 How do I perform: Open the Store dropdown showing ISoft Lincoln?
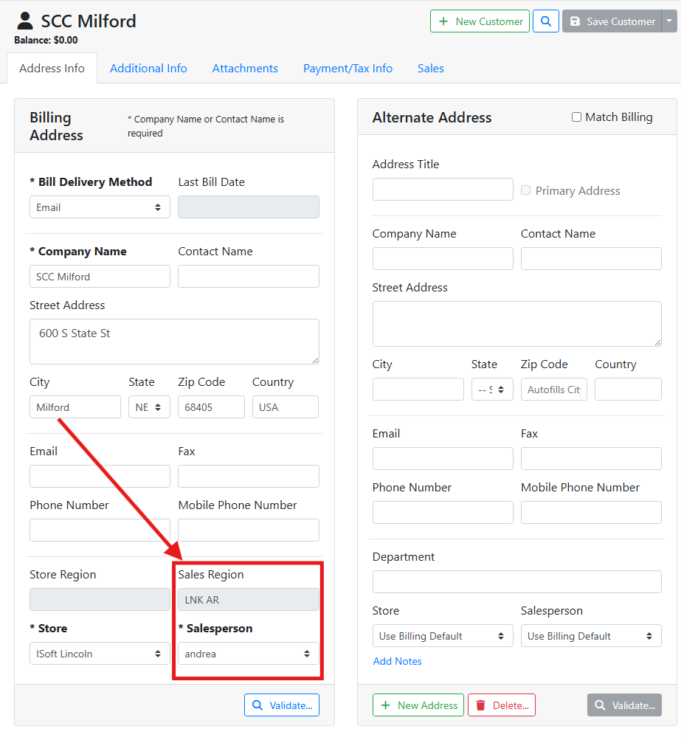[x=100, y=654]
